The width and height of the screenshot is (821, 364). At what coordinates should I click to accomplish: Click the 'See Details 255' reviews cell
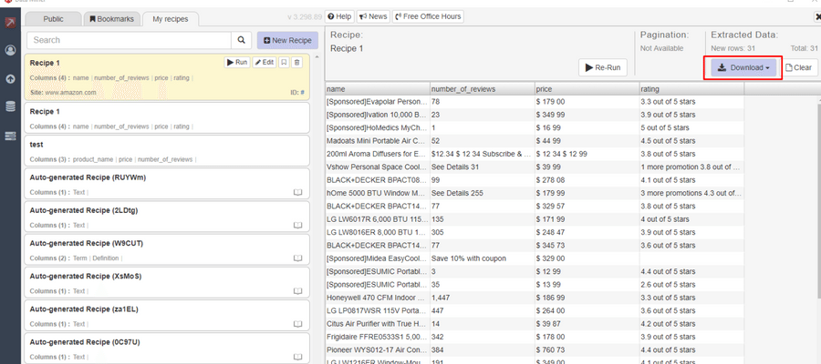[x=483, y=193]
